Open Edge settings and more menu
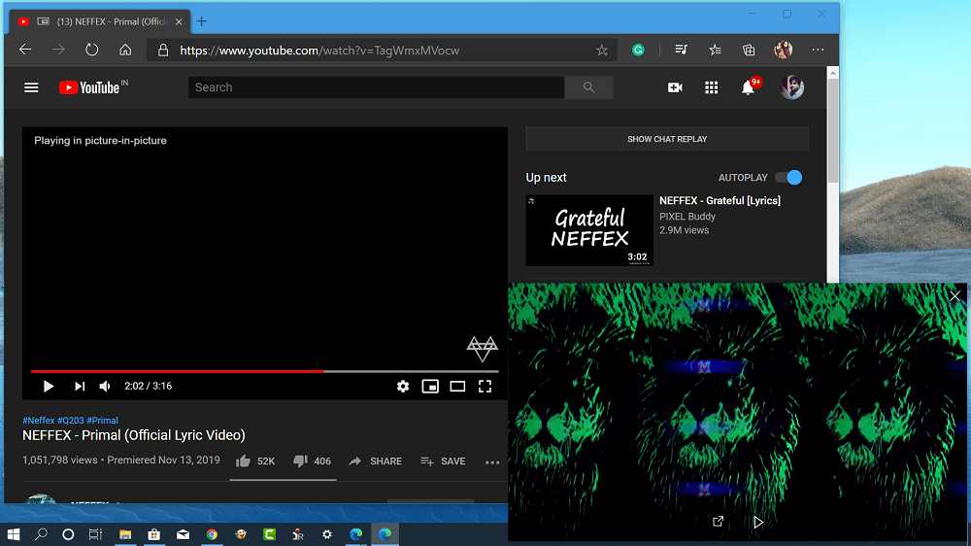Viewport: 971px width, 546px height. [818, 50]
